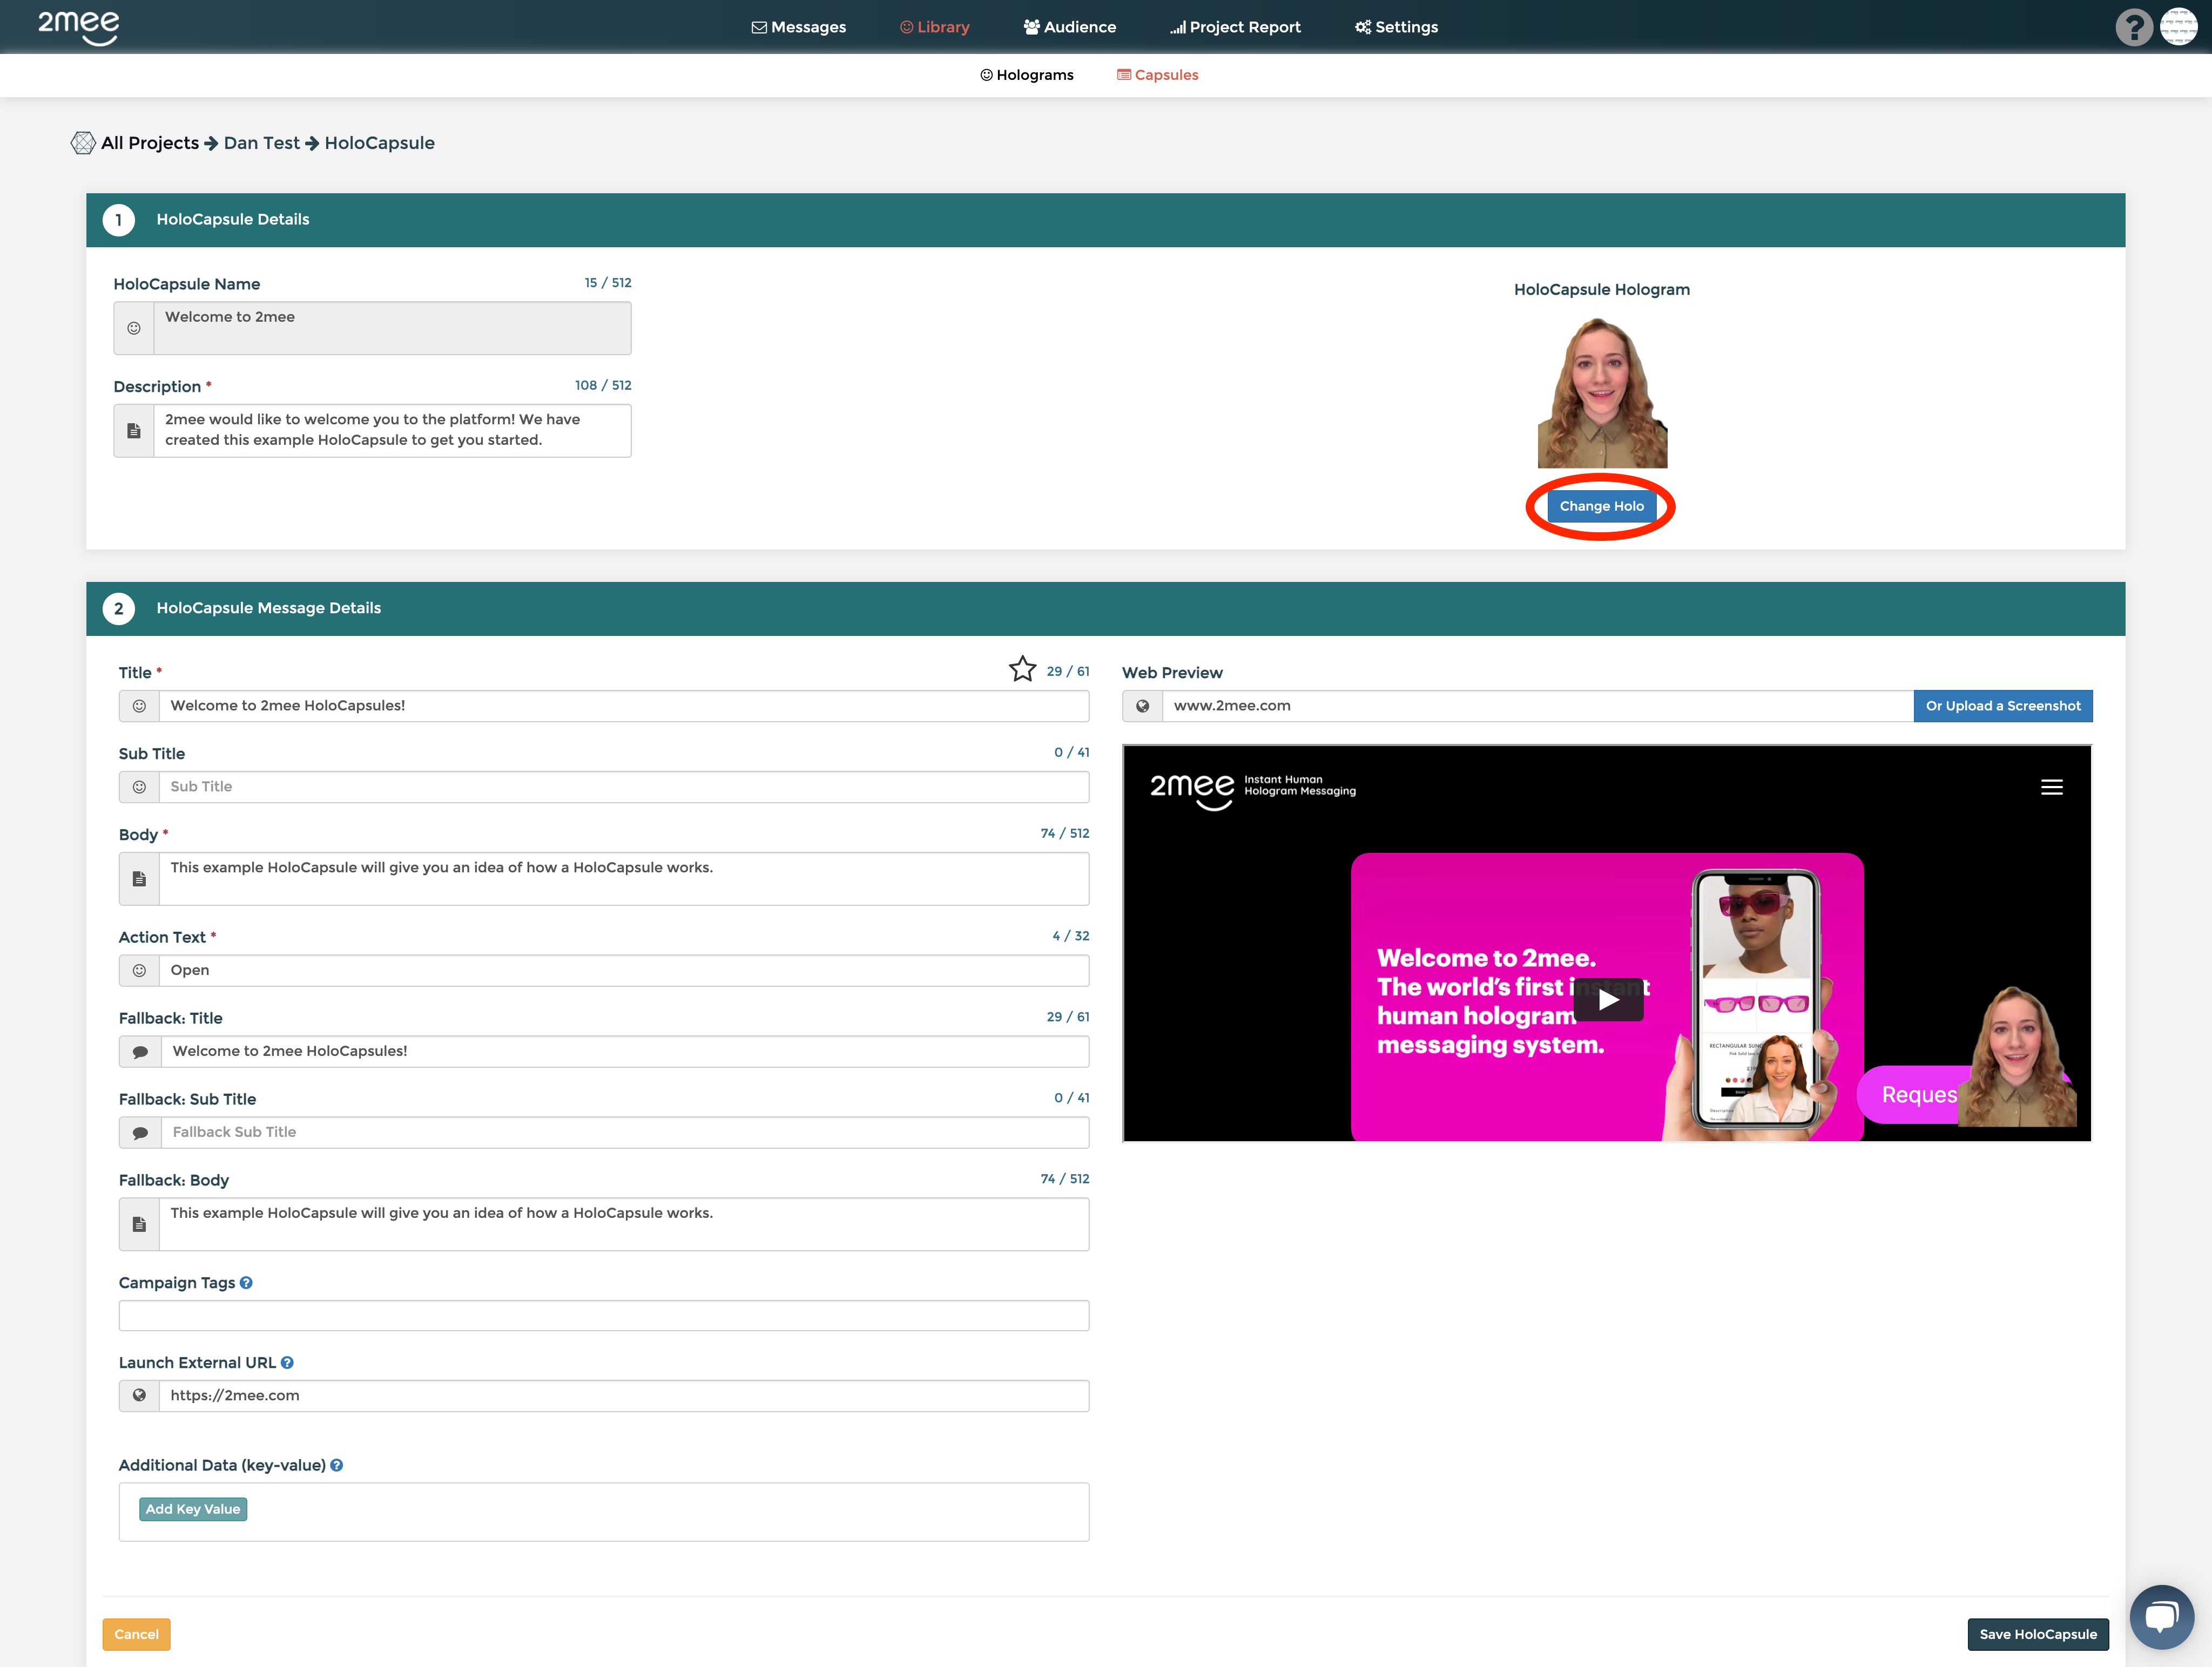The image size is (2212, 1667).
Task: Click the HoloCapsule Details section header
Action: 1105,220
